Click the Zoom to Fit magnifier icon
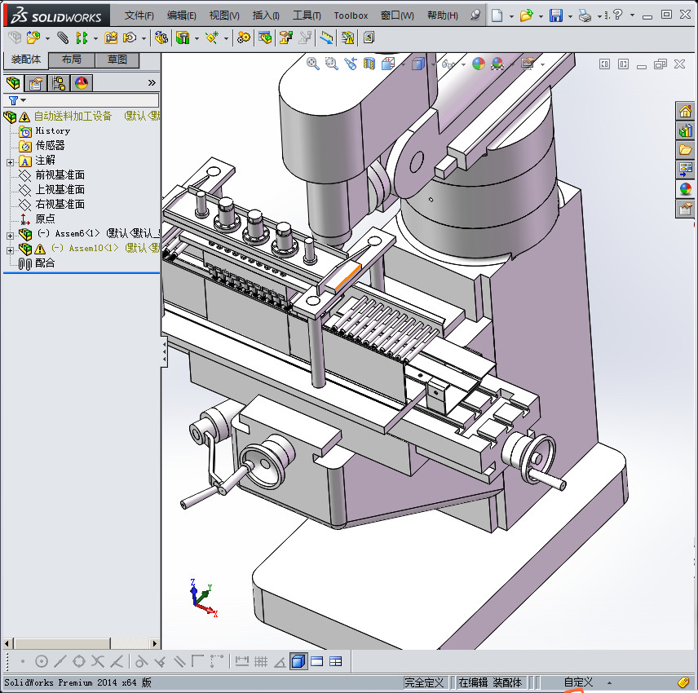698x693 pixels. 312,64
